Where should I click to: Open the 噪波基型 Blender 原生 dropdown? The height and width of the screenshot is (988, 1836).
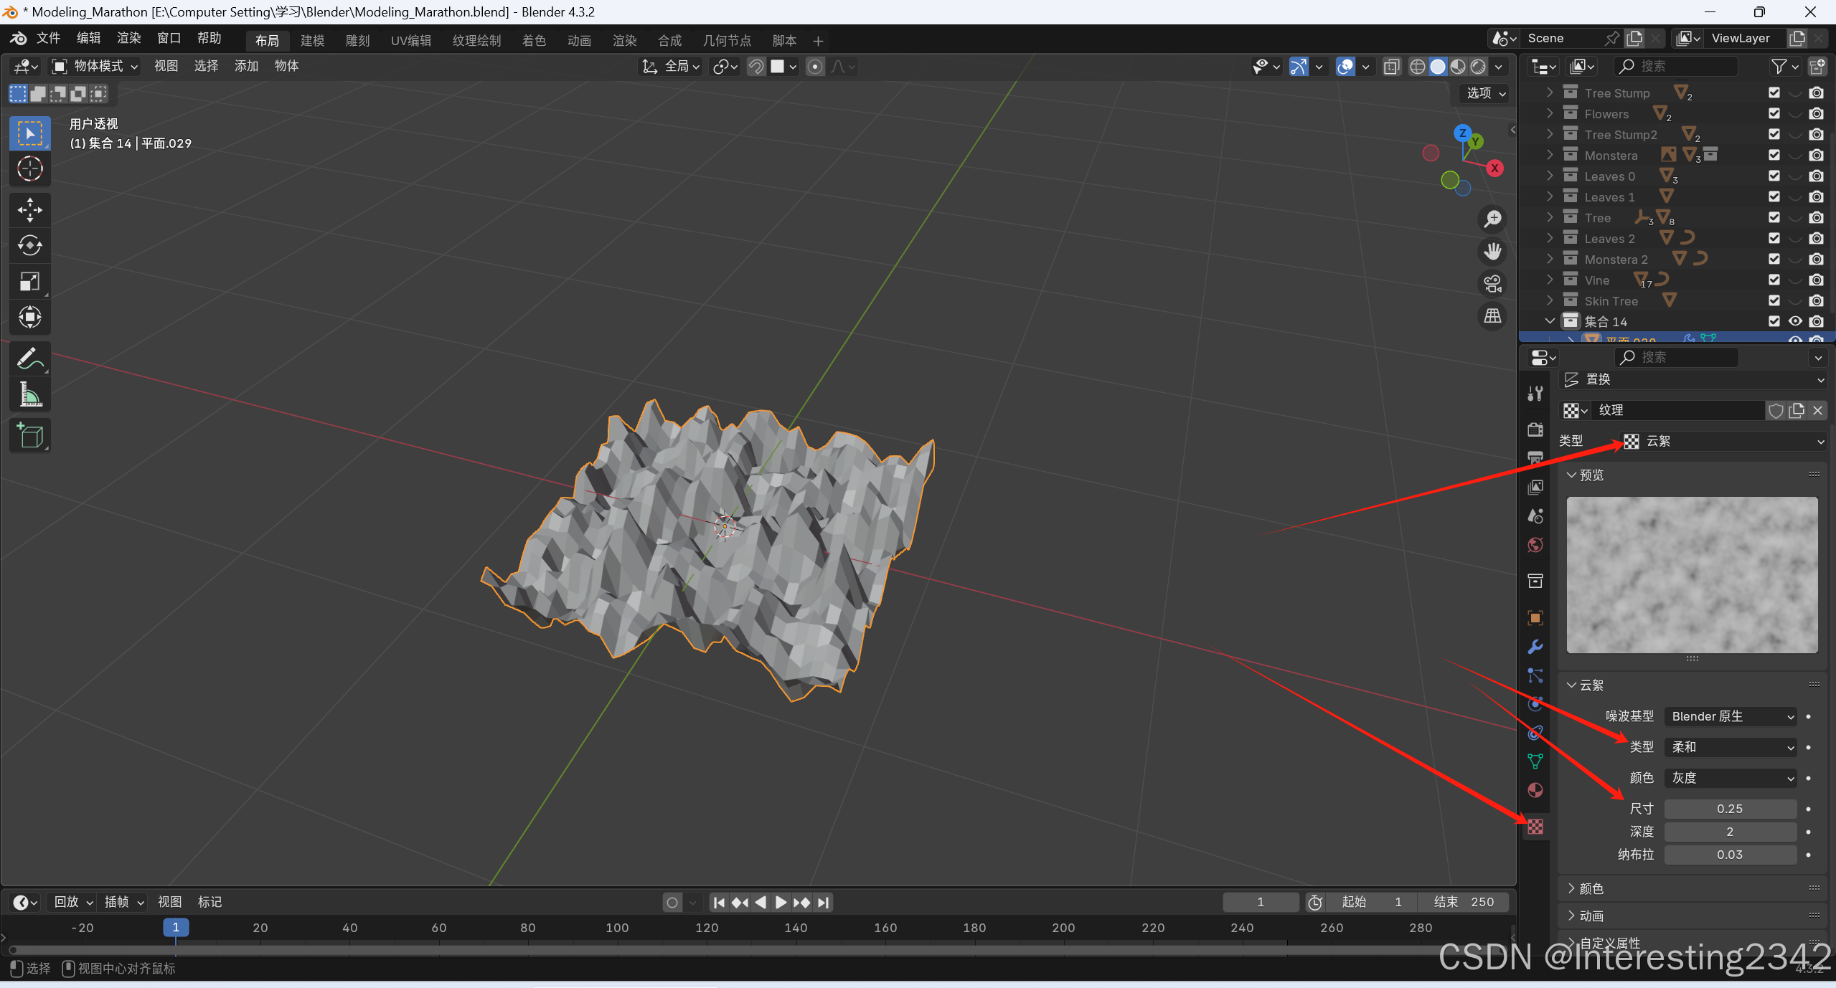click(1730, 716)
